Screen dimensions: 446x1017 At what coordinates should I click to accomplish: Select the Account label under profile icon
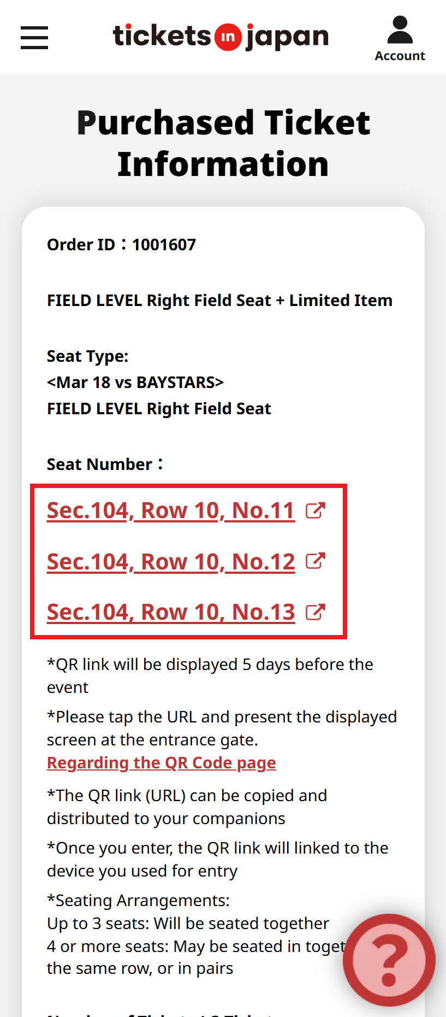click(x=400, y=56)
